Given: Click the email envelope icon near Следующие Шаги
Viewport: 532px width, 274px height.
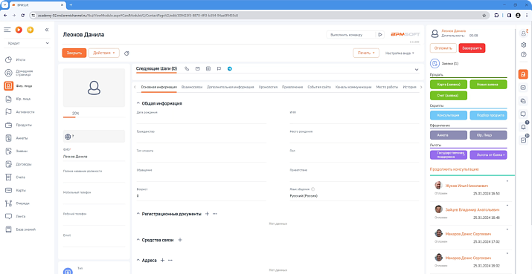Looking at the screenshot, I should coord(197,69).
